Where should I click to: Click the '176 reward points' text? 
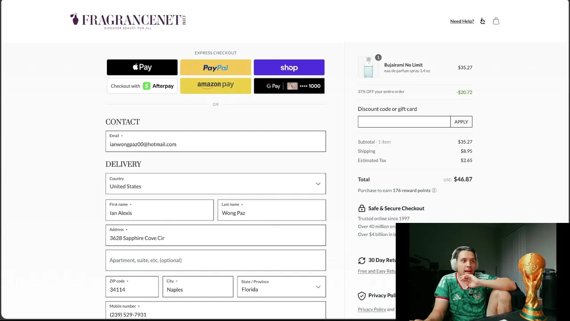[x=411, y=190]
